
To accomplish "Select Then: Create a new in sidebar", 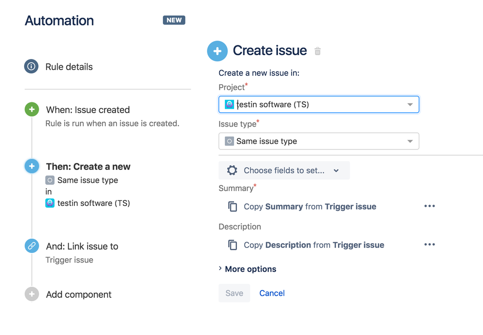I will click(88, 166).
